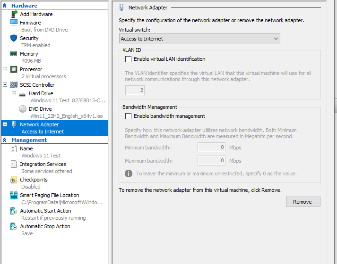This screenshot has height=264, width=337.
Task: Select the Hard Drive icon
Action: point(23,93)
